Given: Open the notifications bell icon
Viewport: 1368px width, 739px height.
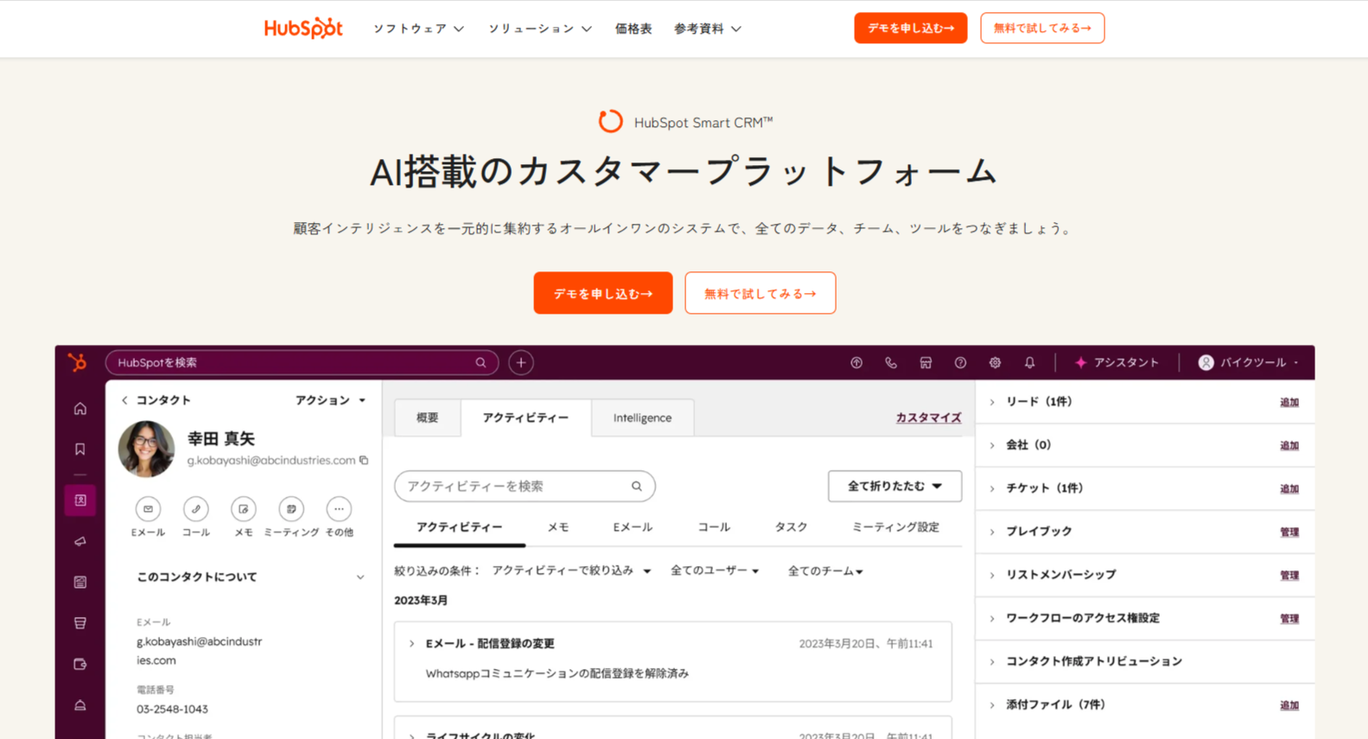Looking at the screenshot, I should (1029, 363).
